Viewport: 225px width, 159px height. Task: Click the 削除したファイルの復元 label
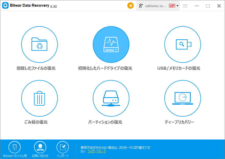point(36,68)
